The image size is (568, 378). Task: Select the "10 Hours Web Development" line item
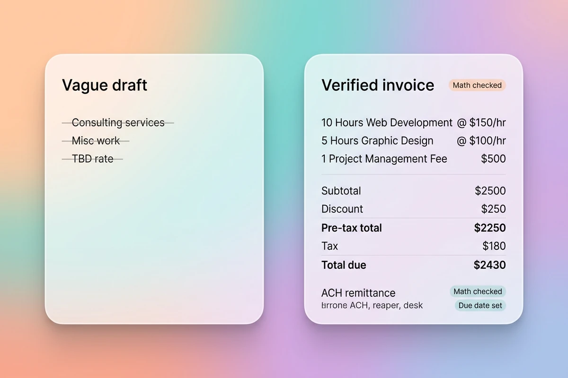pyautogui.click(x=387, y=123)
